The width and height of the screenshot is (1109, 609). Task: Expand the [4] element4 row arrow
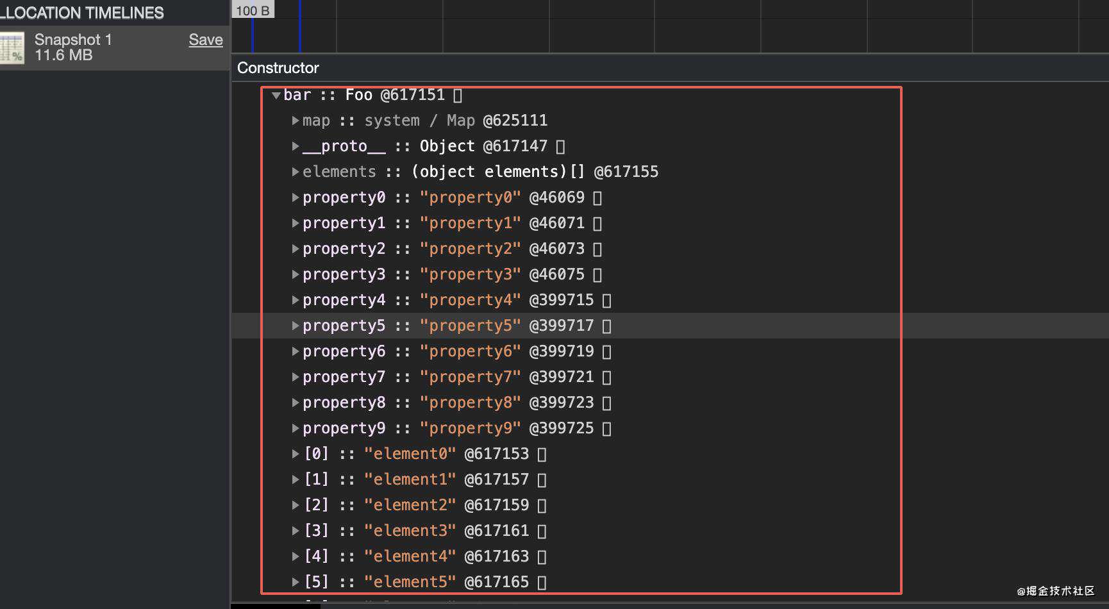(296, 556)
